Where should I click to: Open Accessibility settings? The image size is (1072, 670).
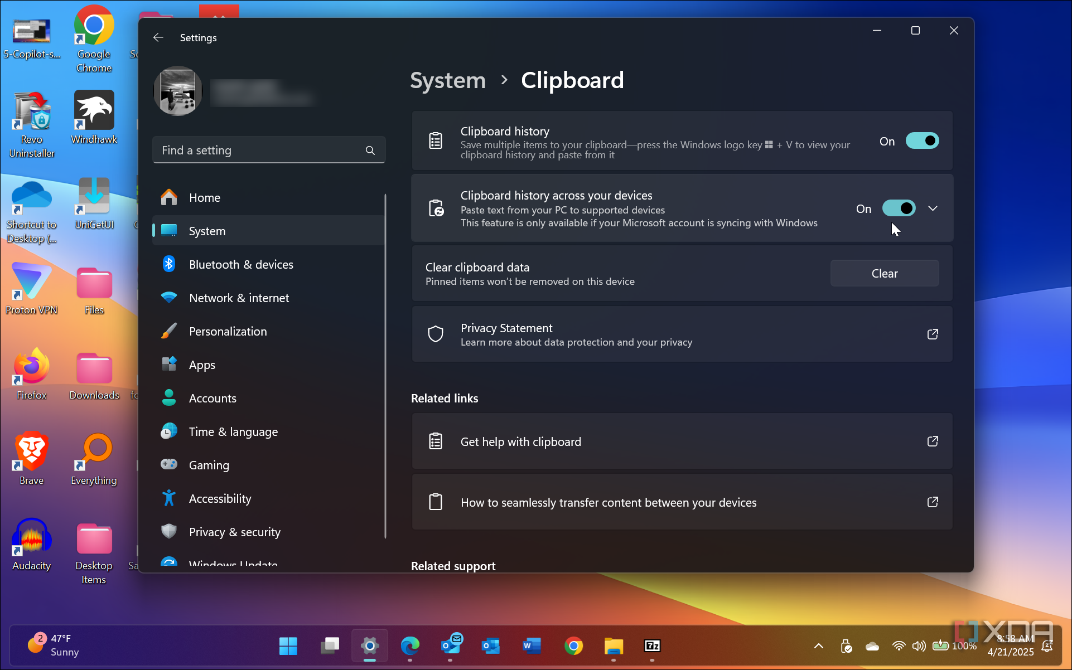point(269,498)
